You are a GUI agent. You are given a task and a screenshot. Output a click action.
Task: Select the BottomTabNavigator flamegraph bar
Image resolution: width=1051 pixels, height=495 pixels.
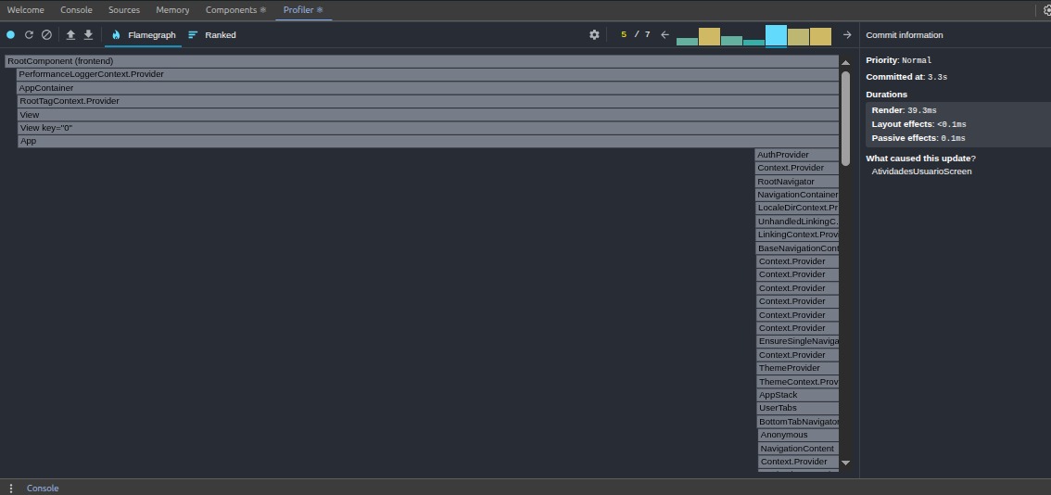(798, 422)
